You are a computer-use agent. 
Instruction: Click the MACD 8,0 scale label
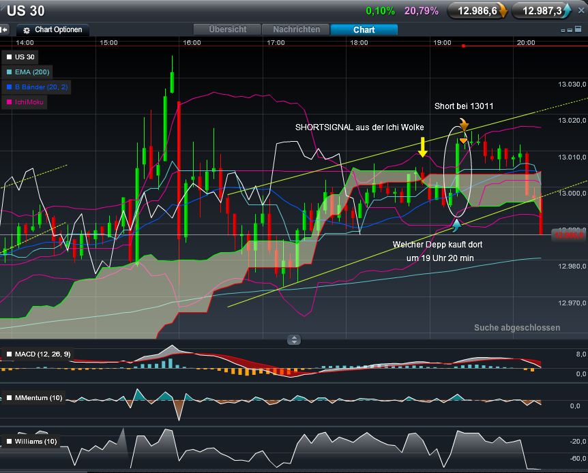[x=580, y=354]
